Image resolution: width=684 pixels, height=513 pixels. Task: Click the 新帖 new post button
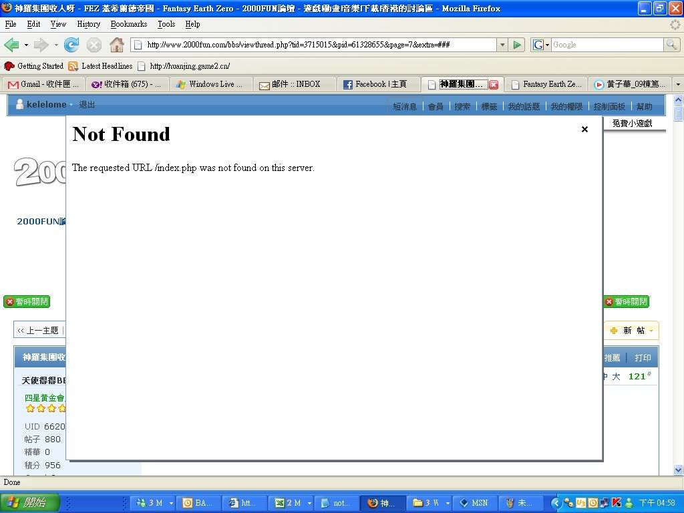(x=631, y=331)
